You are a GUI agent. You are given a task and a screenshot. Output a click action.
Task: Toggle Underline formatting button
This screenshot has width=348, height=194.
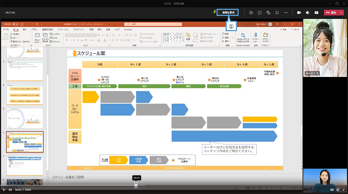coord(74,40)
